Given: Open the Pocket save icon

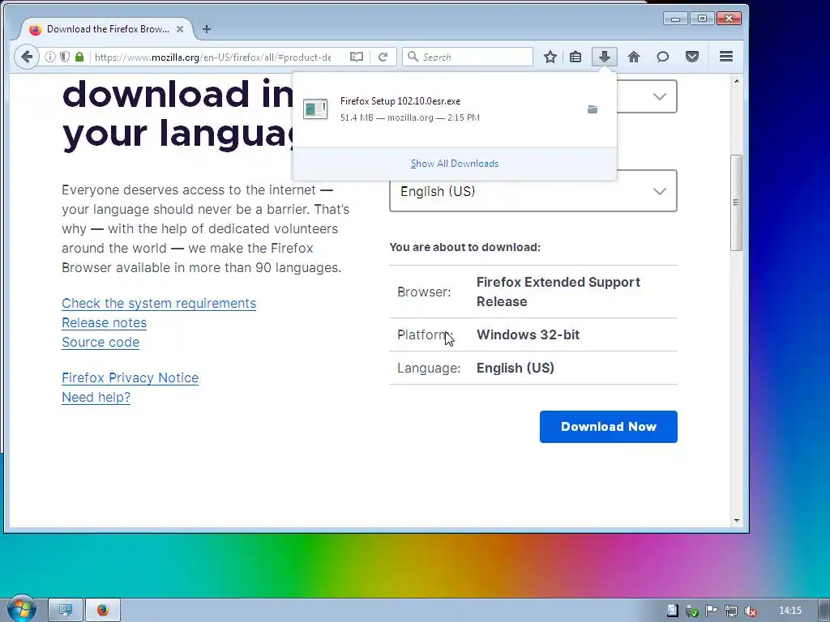Looking at the screenshot, I should pyautogui.click(x=692, y=57).
